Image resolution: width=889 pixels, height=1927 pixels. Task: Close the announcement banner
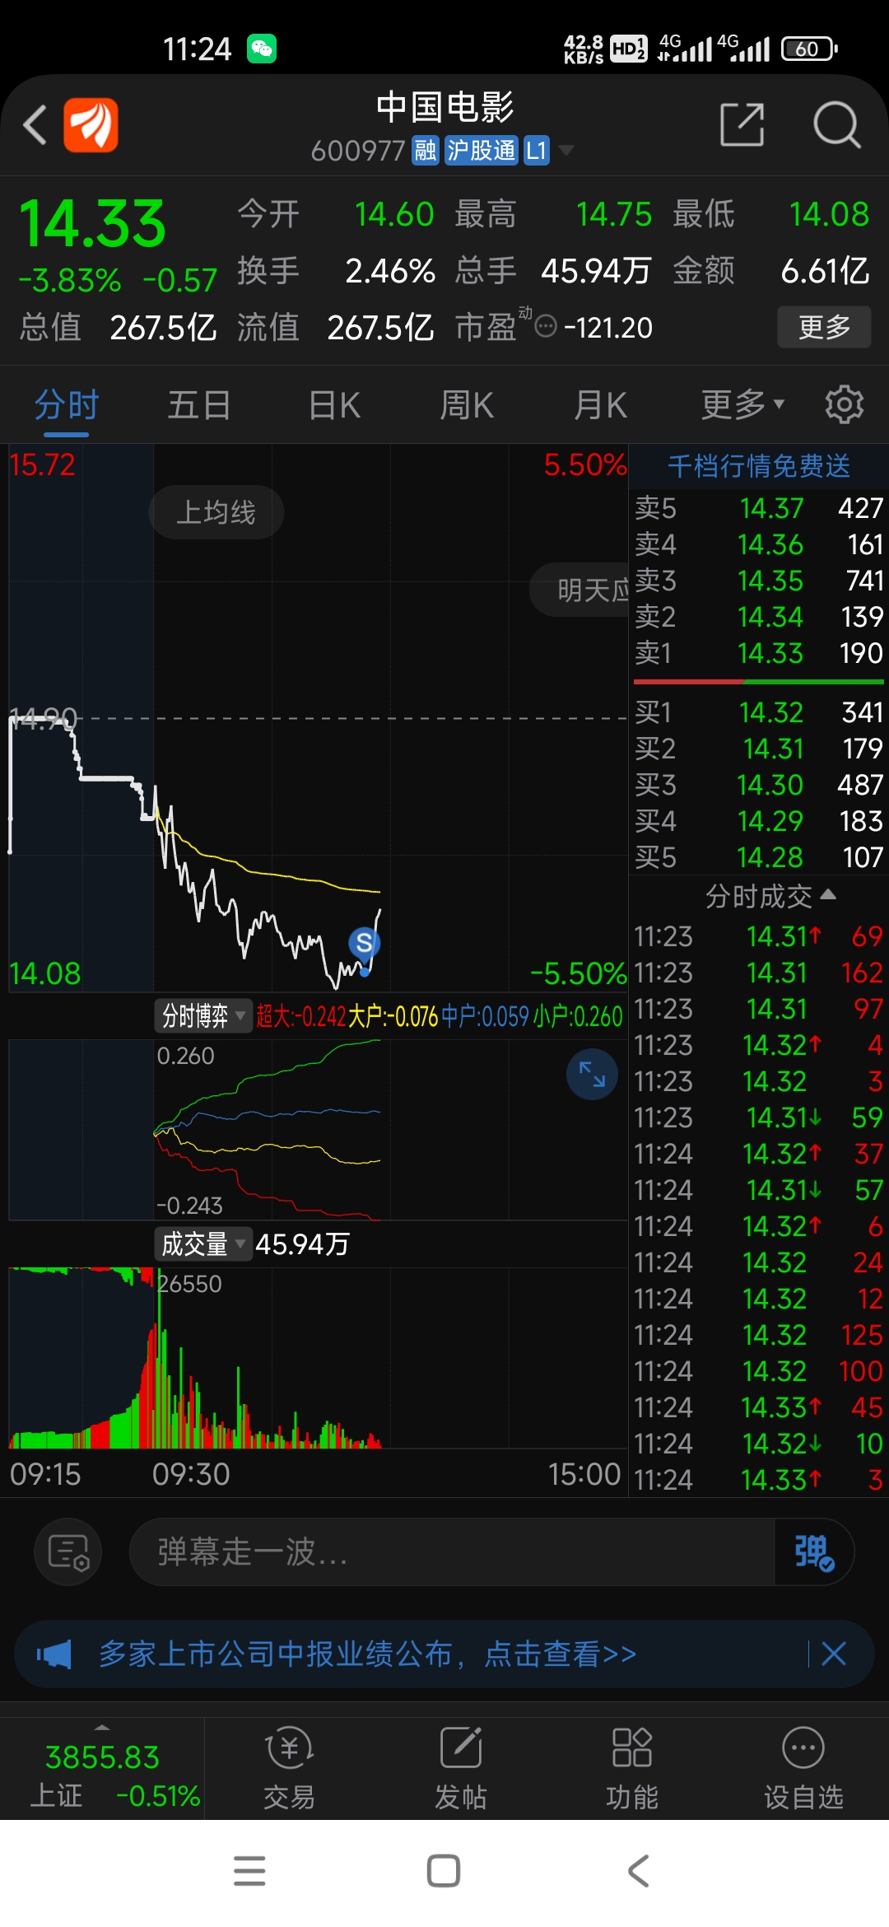pos(834,1654)
